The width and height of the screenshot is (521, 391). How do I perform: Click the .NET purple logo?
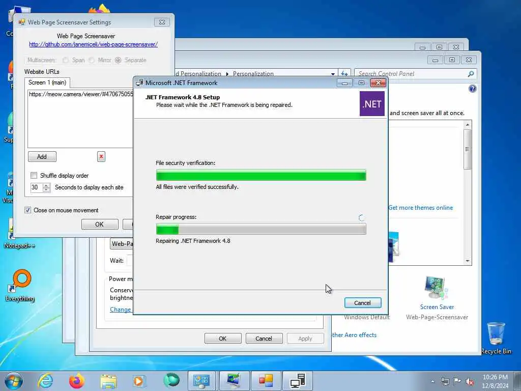tap(372, 104)
